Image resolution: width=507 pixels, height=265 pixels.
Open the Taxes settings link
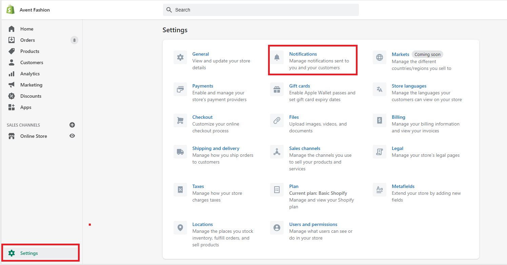click(198, 186)
